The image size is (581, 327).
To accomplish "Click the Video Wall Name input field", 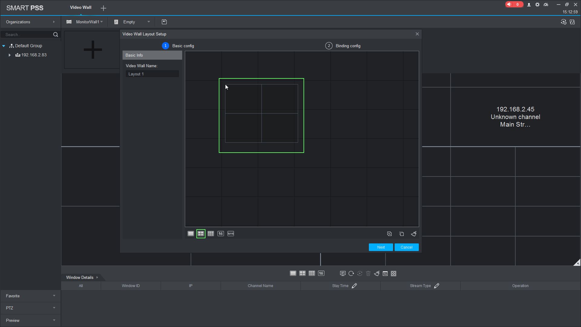I will [152, 74].
